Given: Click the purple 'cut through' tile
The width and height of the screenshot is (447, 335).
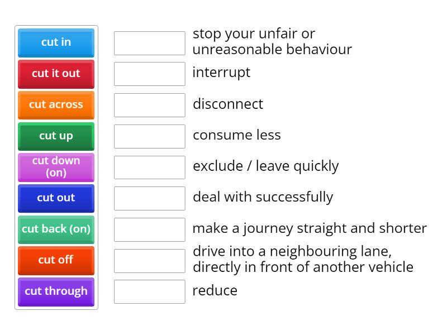Looking at the screenshot, I should point(56,291).
